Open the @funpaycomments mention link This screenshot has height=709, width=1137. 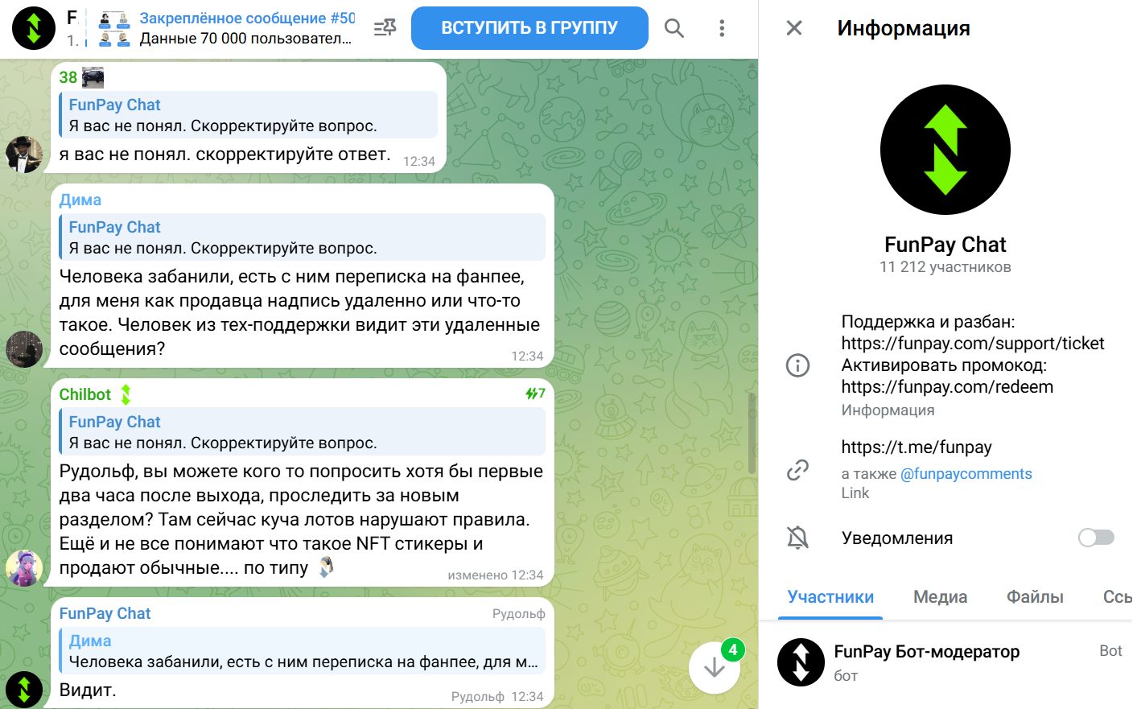click(x=966, y=474)
